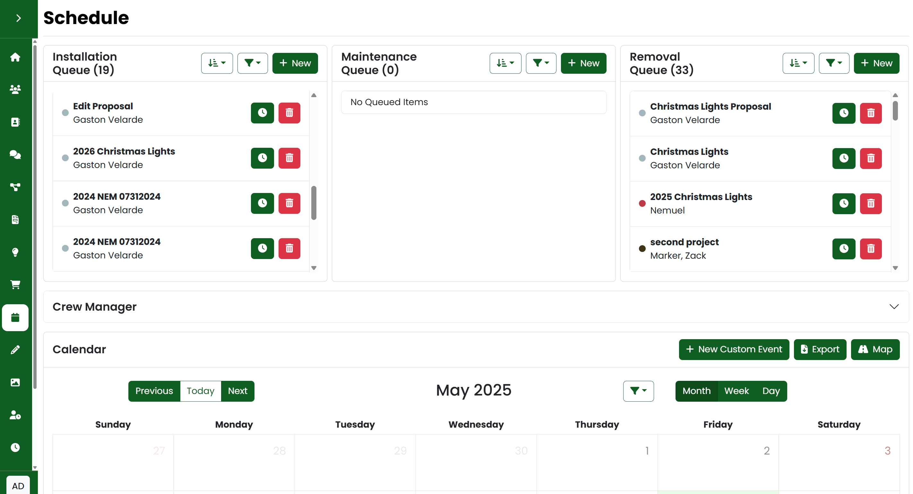Jump to Today in calendar
The width and height of the screenshot is (913, 494).
click(x=201, y=391)
